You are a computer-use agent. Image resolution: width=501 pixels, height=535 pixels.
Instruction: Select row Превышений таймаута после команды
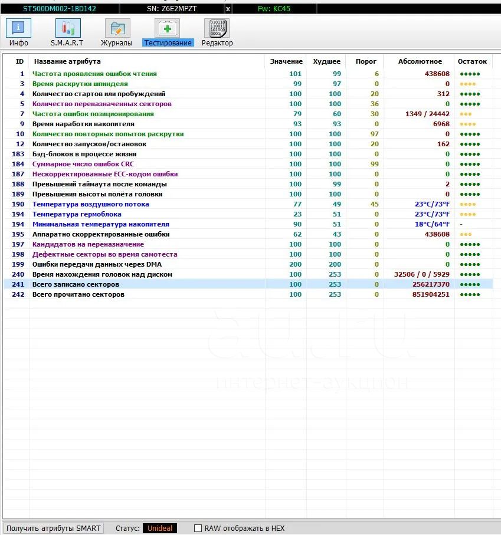pos(248,184)
